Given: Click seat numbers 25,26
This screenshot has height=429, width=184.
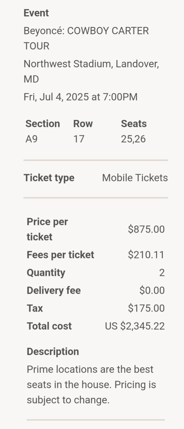Looking at the screenshot, I should 133,139.
